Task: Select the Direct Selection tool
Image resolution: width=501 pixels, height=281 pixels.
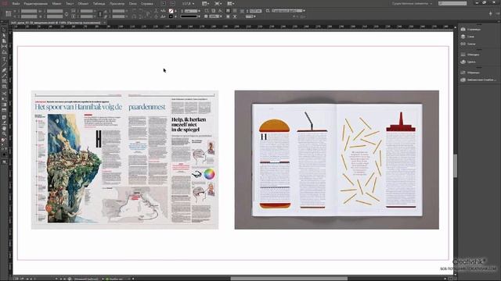Action: coord(4,35)
